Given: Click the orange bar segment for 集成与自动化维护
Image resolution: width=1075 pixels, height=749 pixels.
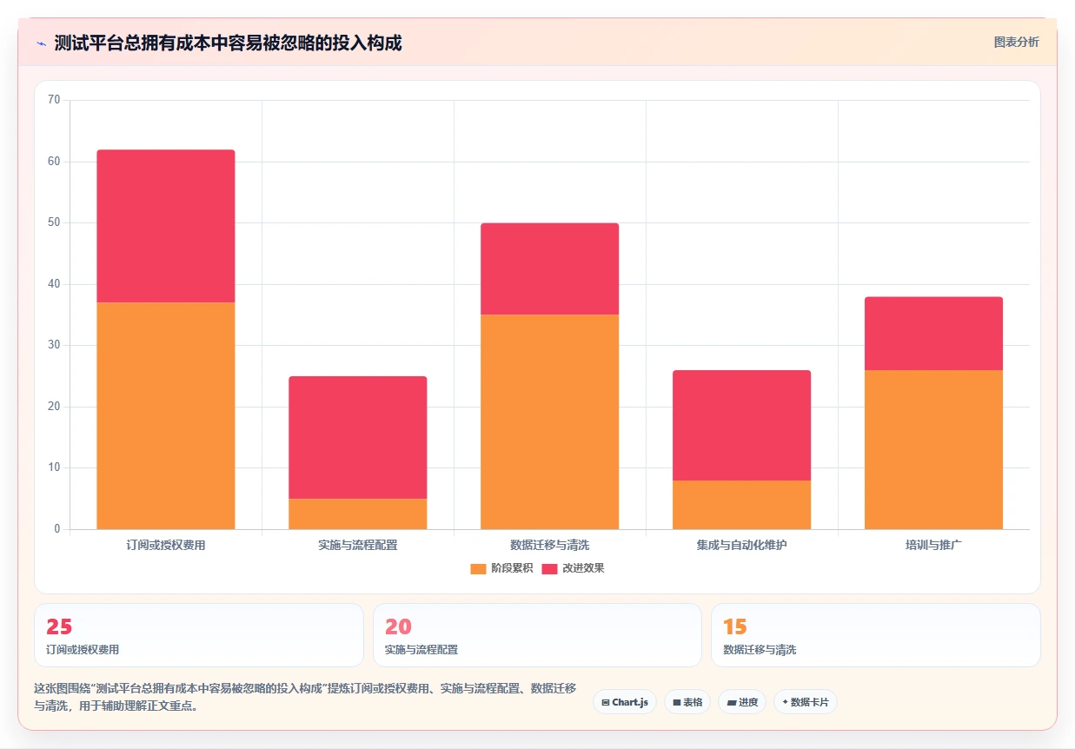Looking at the screenshot, I should [742, 505].
